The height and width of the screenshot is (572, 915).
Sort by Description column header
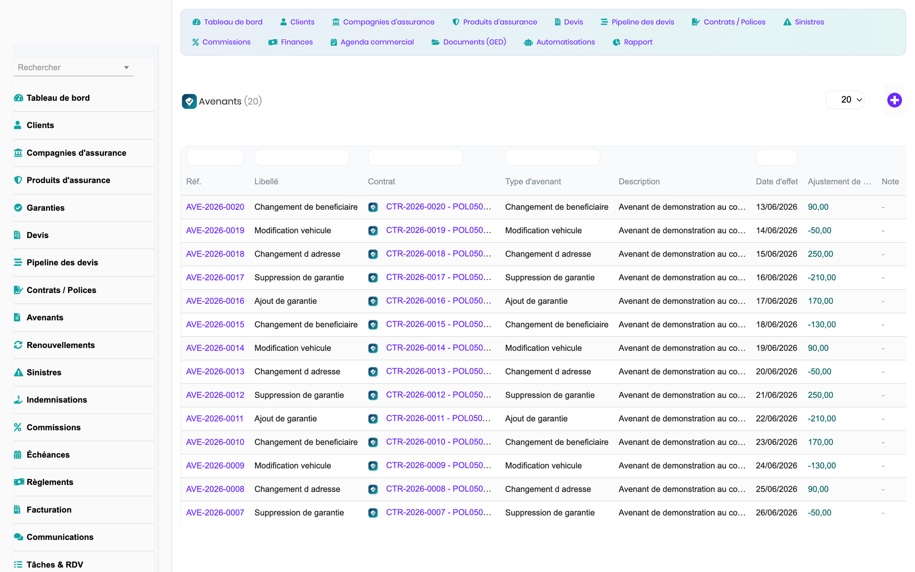pyautogui.click(x=639, y=182)
